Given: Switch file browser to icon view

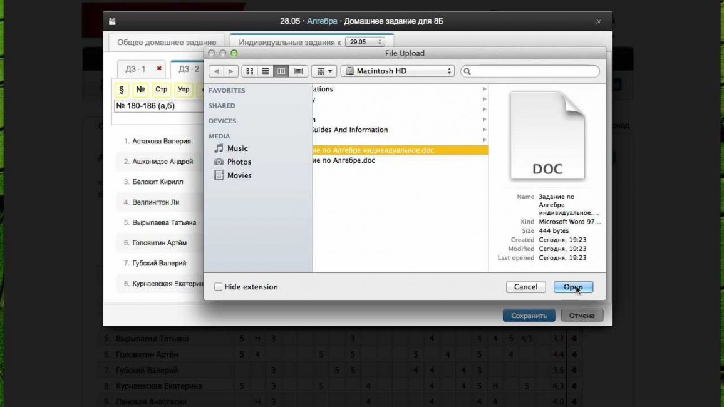Looking at the screenshot, I should (x=250, y=71).
